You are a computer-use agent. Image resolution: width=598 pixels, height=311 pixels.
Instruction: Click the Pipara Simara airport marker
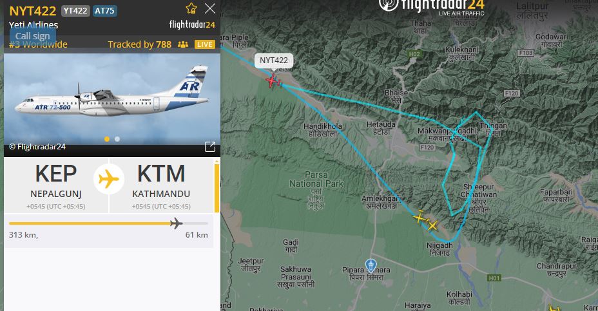pyautogui.click(x=371, y=265)
